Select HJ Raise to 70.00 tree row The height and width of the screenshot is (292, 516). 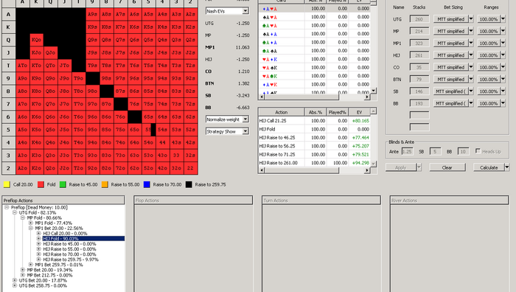[69, 254]
